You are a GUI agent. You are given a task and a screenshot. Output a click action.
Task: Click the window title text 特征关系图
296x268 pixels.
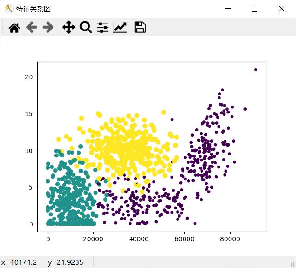coord(33,9)
